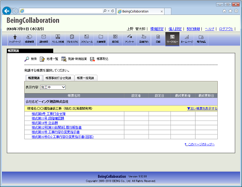242x187 pixels.
Task: Click the address bar search magnifier
Action: (x=105, y=11)
